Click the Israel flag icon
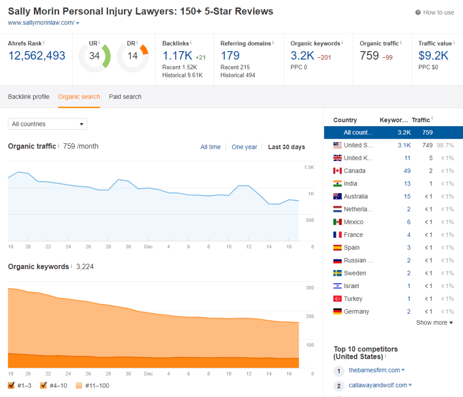Viewport: 463px width, 397px height. [337, 286]
